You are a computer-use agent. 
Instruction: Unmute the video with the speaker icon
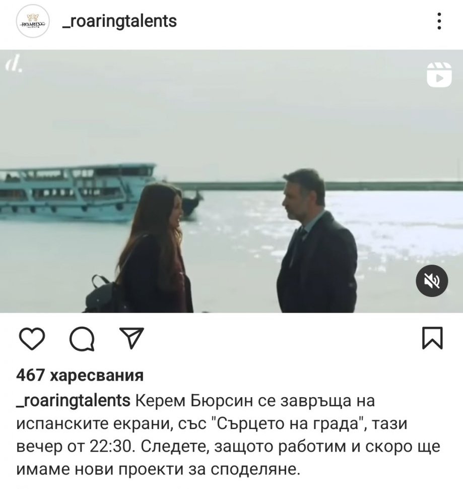pos(432,281)
